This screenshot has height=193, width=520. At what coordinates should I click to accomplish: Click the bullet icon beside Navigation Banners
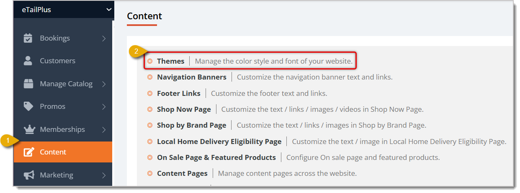149,77
